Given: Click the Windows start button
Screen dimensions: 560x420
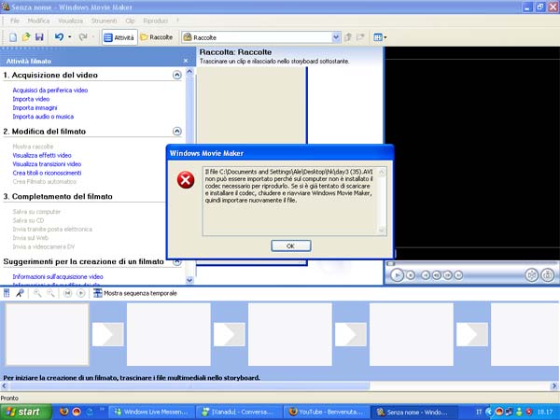Looking at the screenshot, I should (x=26, y=412).
